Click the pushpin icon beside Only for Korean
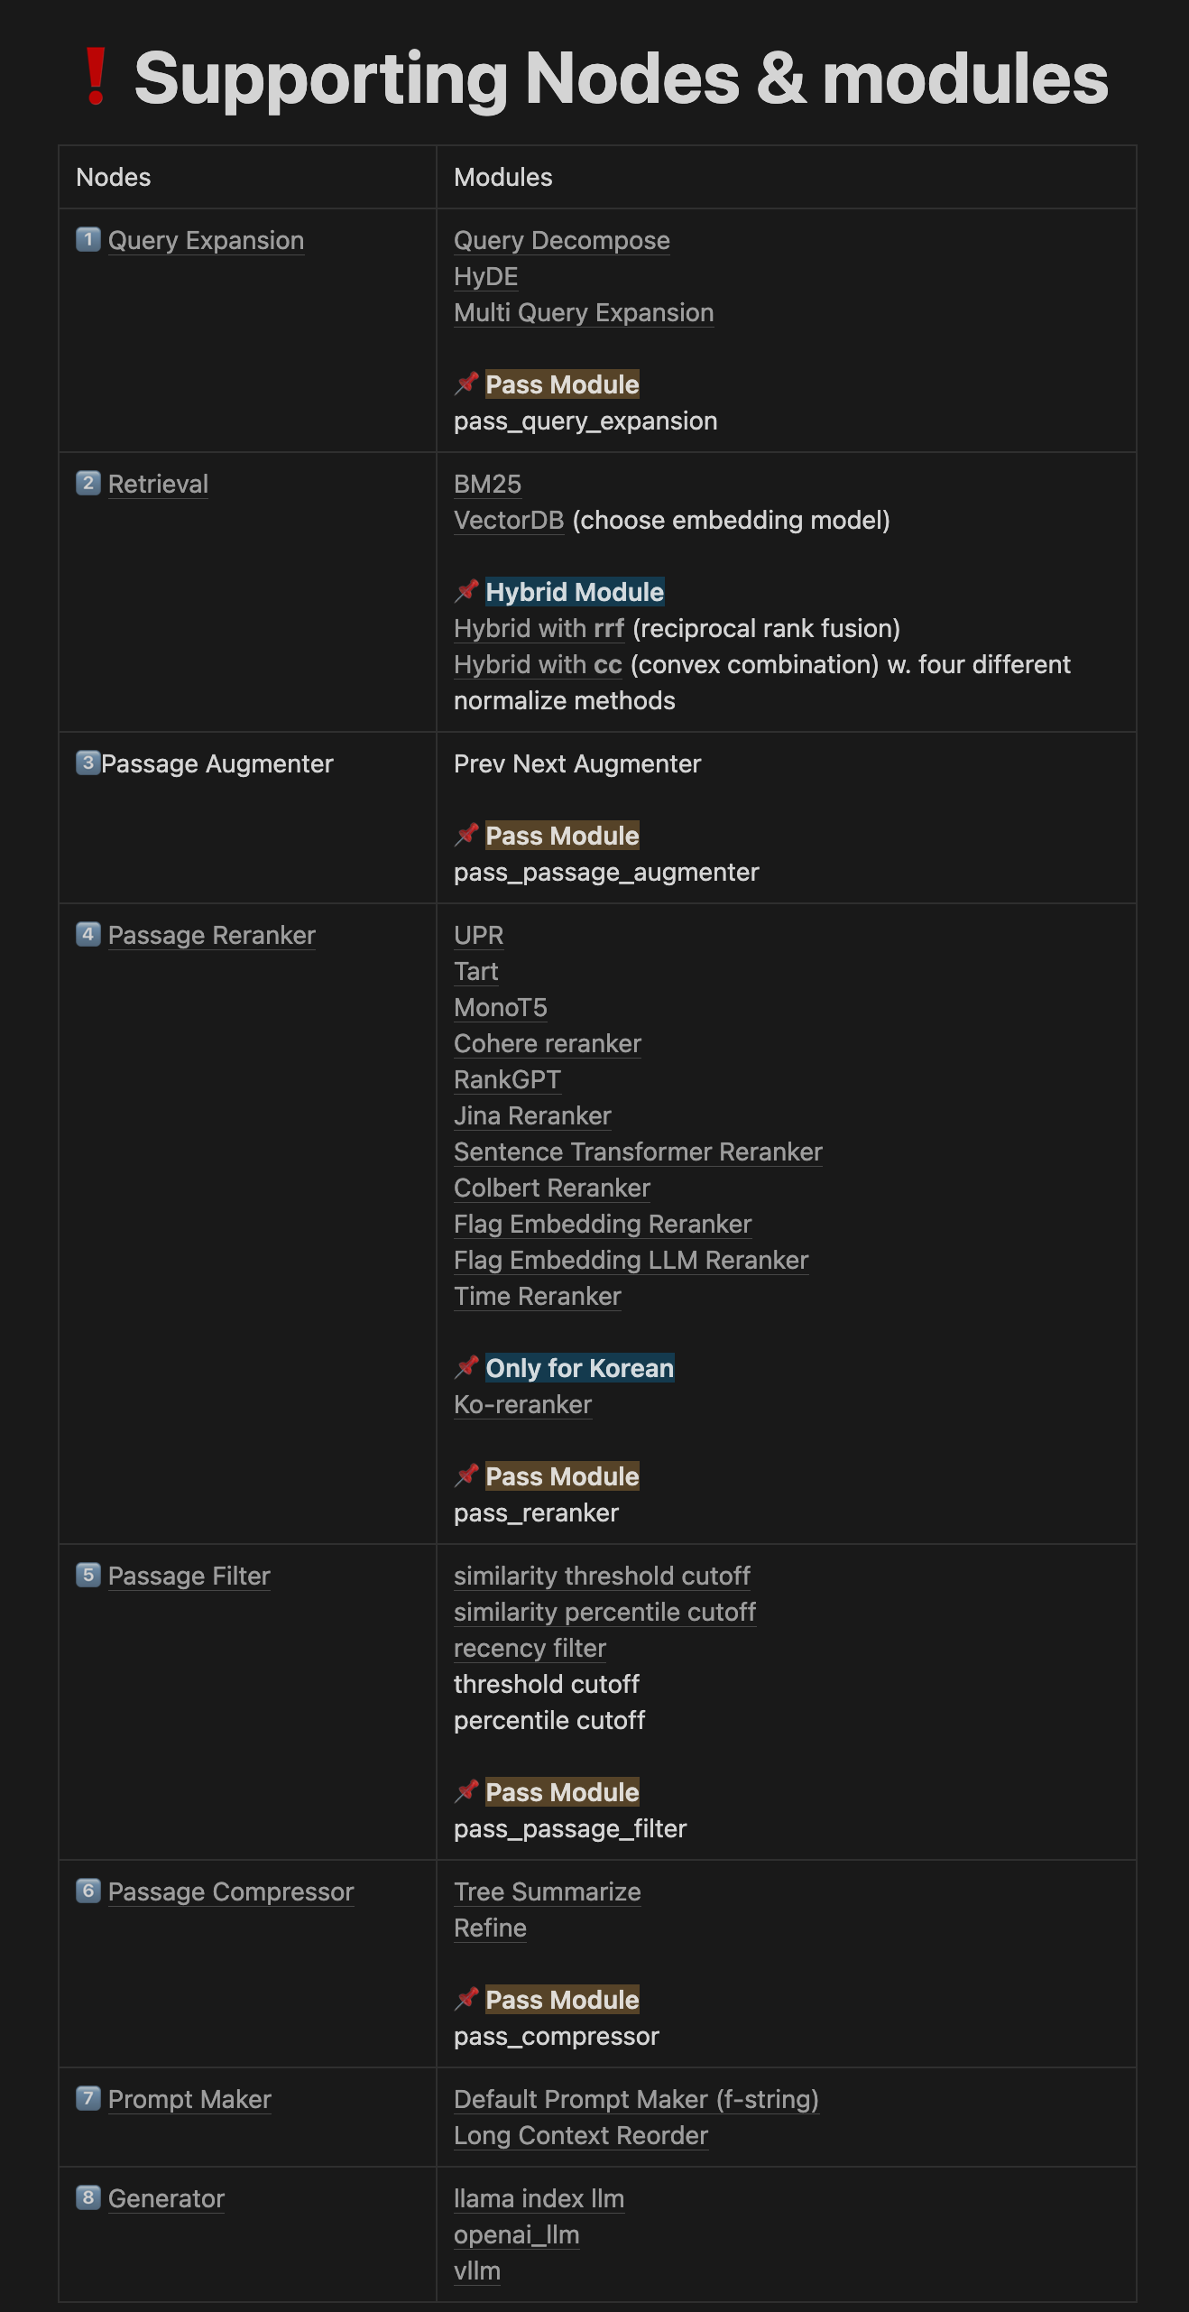The height and width of the screenshot is (2312, 1189). pyautogui.click(x=466, y=1367)
